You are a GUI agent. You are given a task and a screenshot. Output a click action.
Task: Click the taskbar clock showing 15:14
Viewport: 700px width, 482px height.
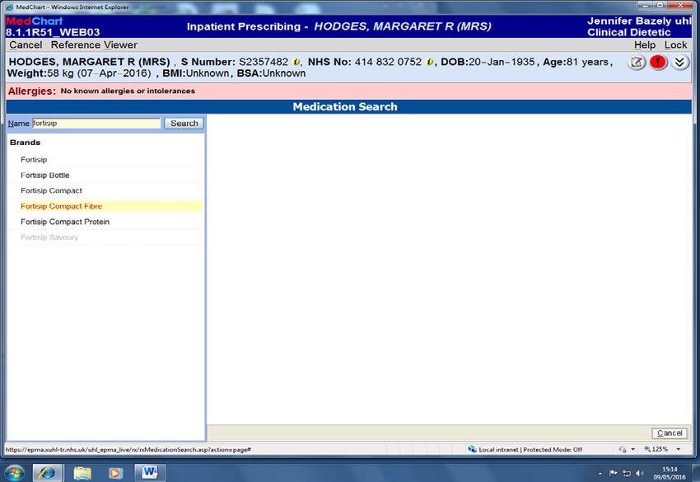pos(670,473)
